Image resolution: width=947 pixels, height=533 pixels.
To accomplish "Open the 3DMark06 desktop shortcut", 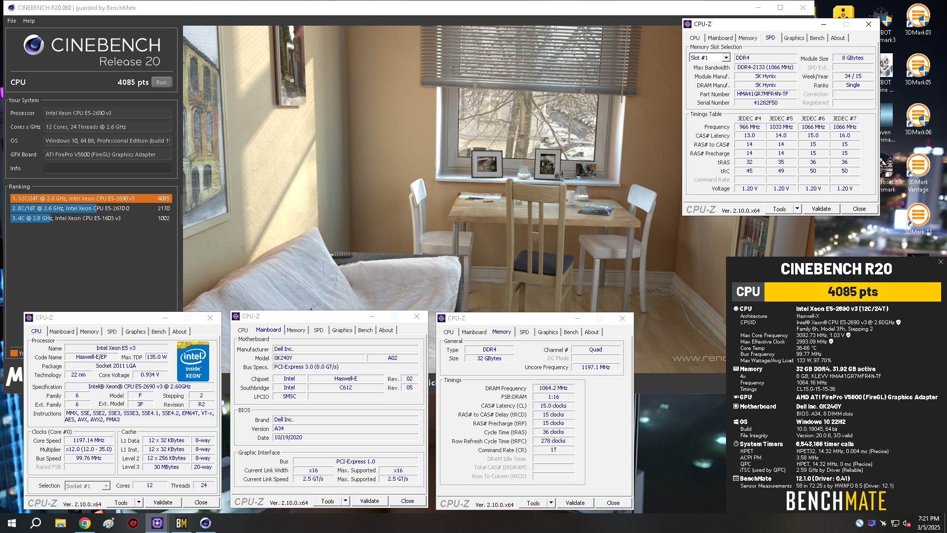I will 918,119.
